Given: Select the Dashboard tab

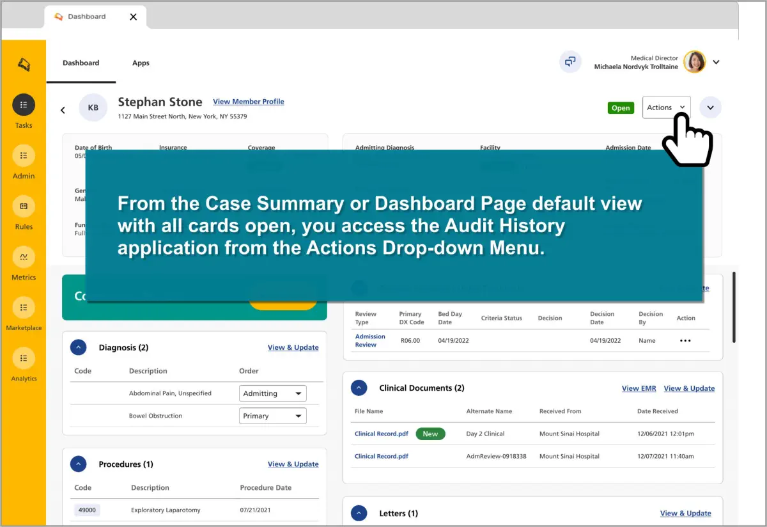Looking at the screenshot, I should pos(81,63).
